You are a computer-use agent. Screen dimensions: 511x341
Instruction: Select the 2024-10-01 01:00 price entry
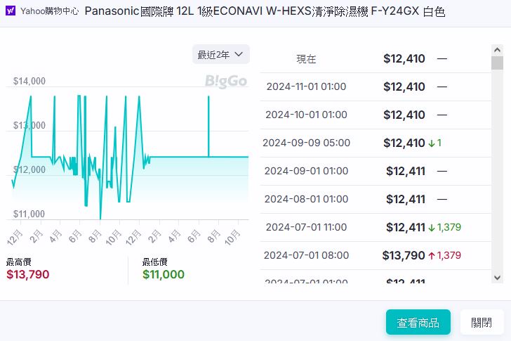point(376,115)
